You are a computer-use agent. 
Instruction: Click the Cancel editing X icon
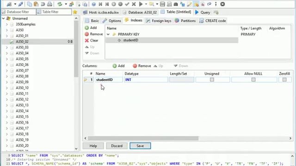tap(134, 4)
